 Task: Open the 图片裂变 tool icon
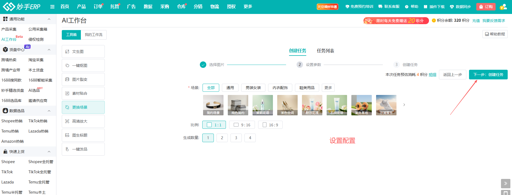[x=67, y=79]
